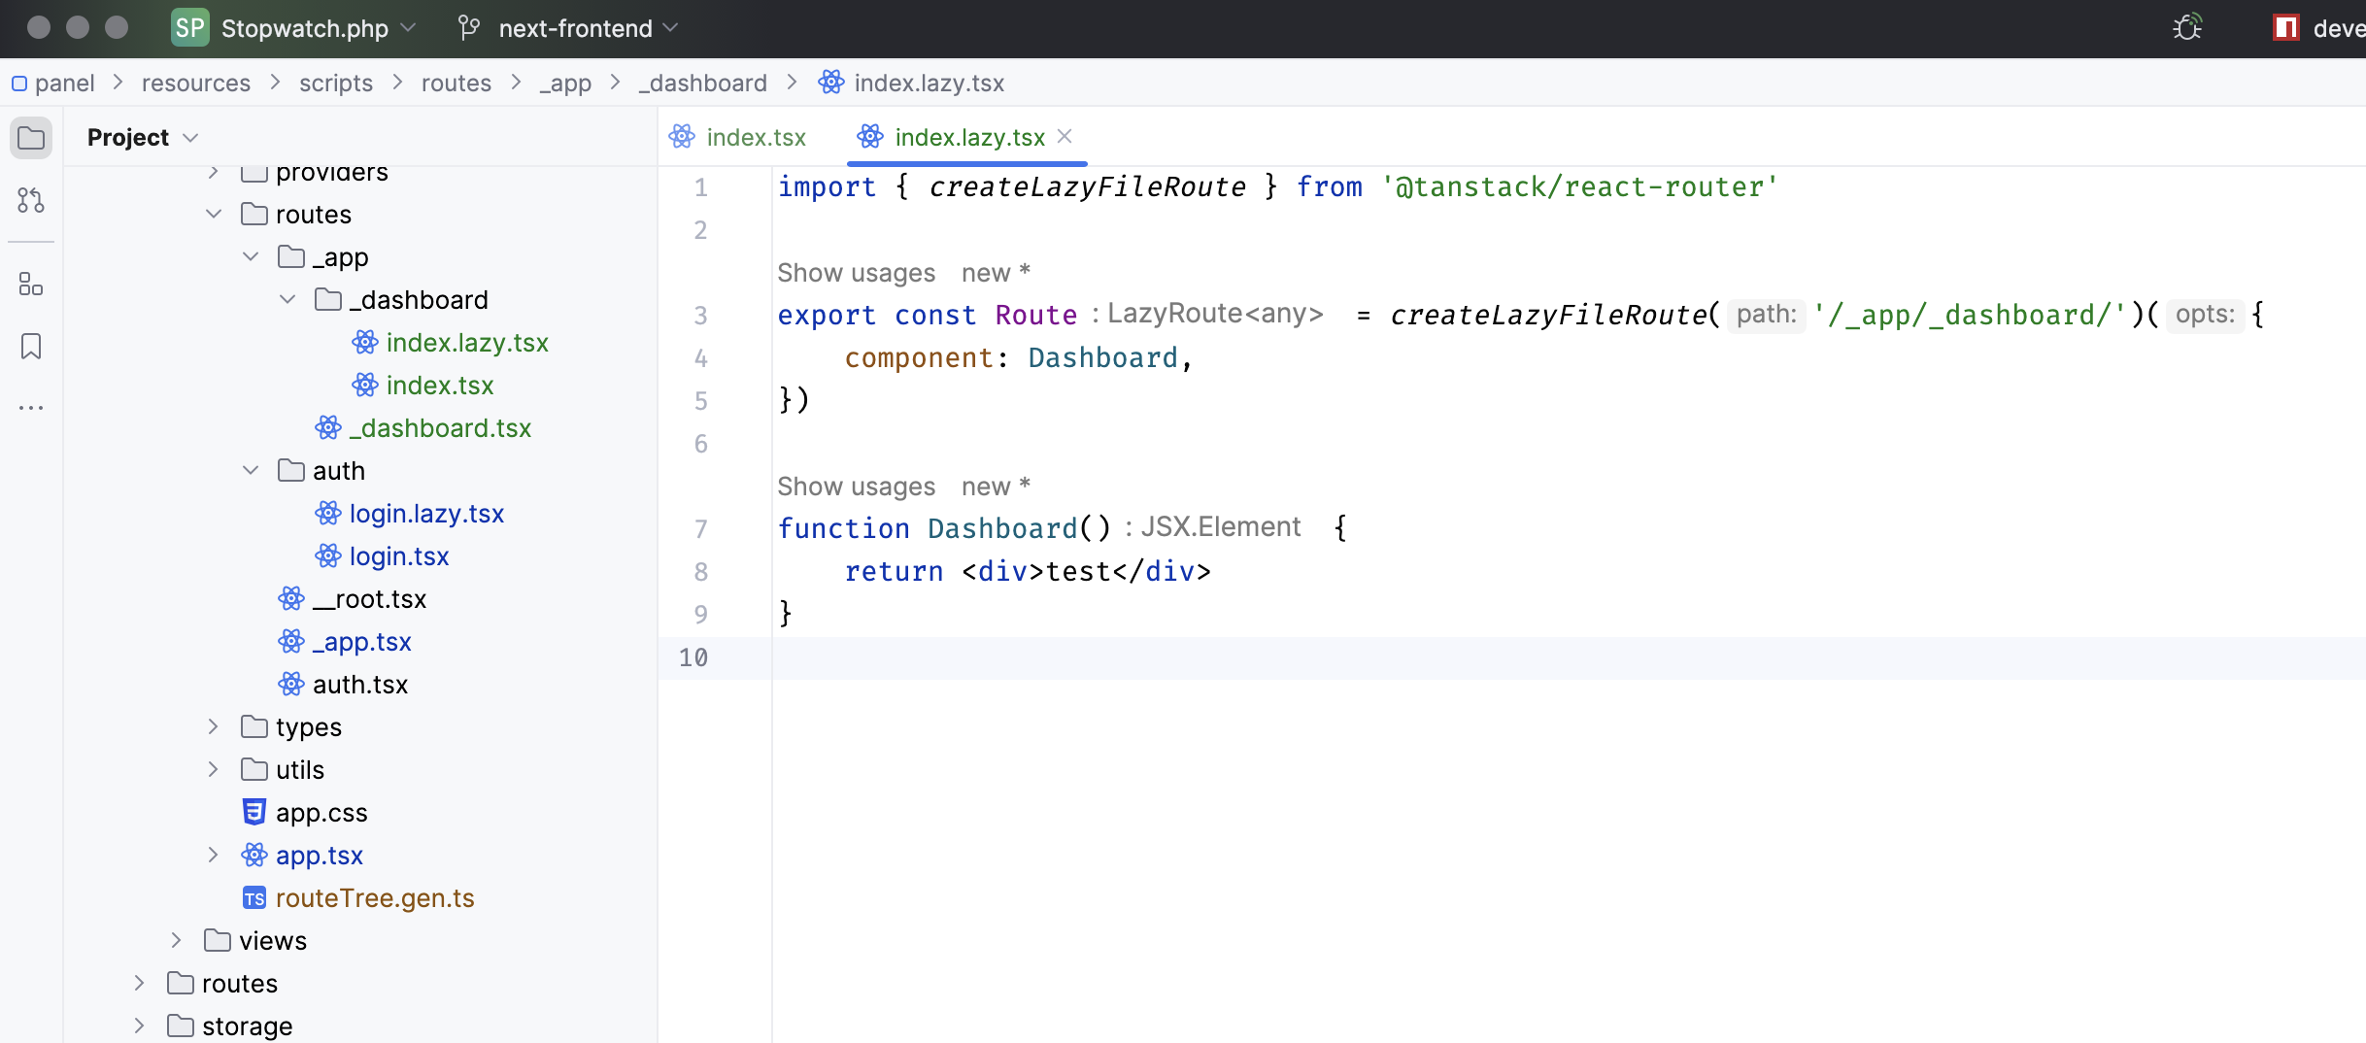This screenshot has width=2366, height=1043.
Task: Click the red npm run configuration icon
Action: 2286,27
